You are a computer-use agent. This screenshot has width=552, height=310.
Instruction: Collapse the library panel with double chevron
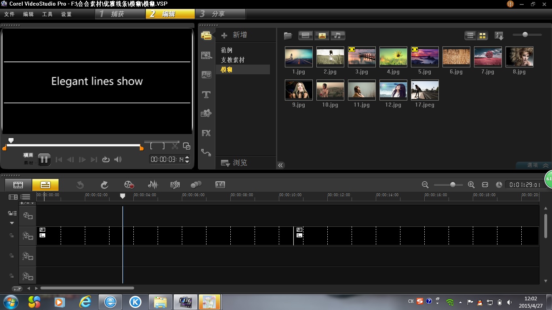281,165
